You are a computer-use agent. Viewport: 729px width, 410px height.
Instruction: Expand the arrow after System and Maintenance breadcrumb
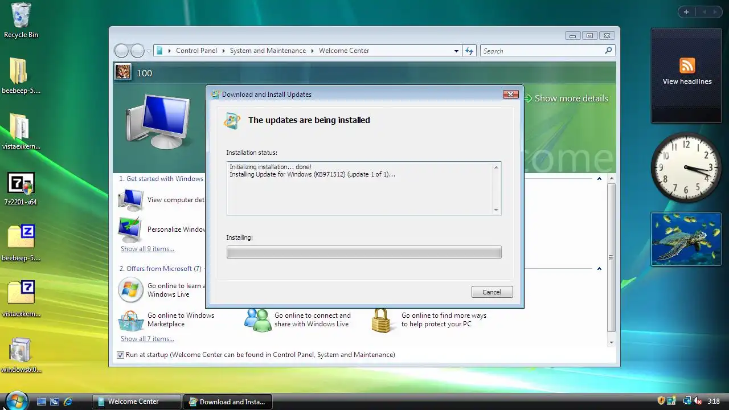(x=313, y=51)
